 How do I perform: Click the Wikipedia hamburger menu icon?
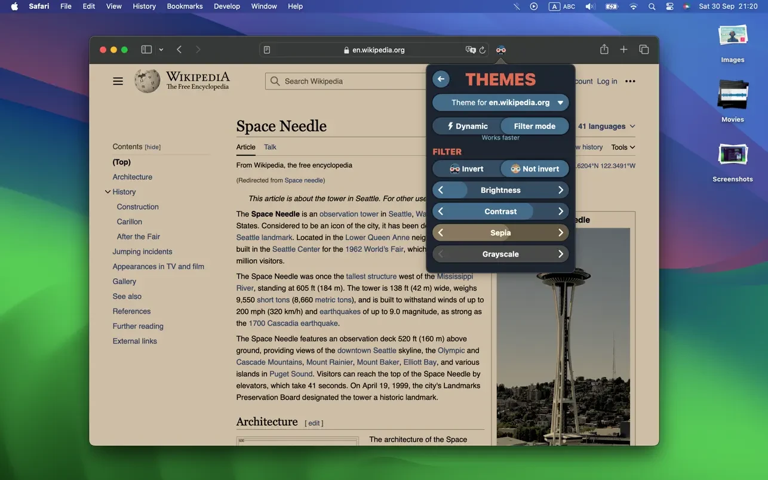coord(118,81)
